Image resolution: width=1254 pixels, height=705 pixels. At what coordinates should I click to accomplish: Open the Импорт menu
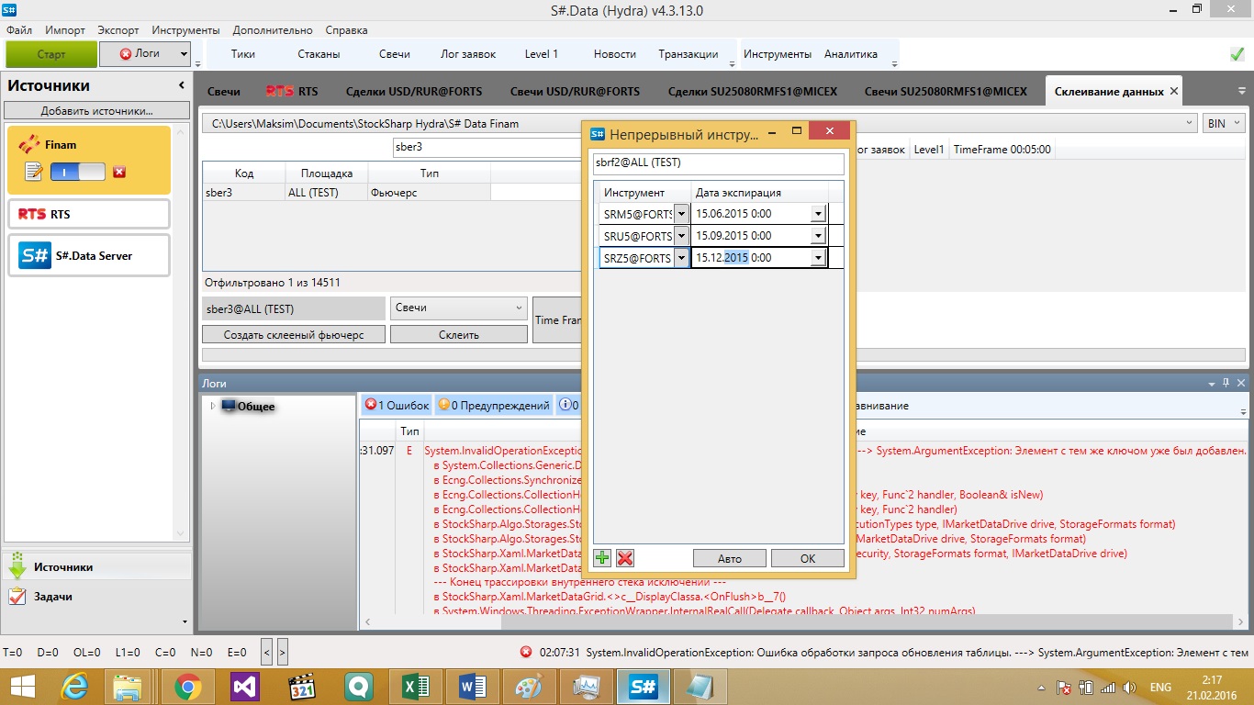click(x=65, y=30)
